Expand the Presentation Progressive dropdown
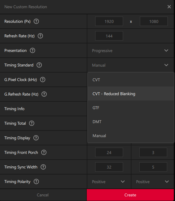Screen dimensions: 175x201 [x=131, y=51]
